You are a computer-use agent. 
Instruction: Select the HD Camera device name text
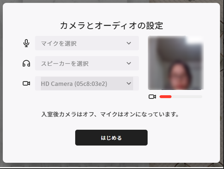pos(74,84)
